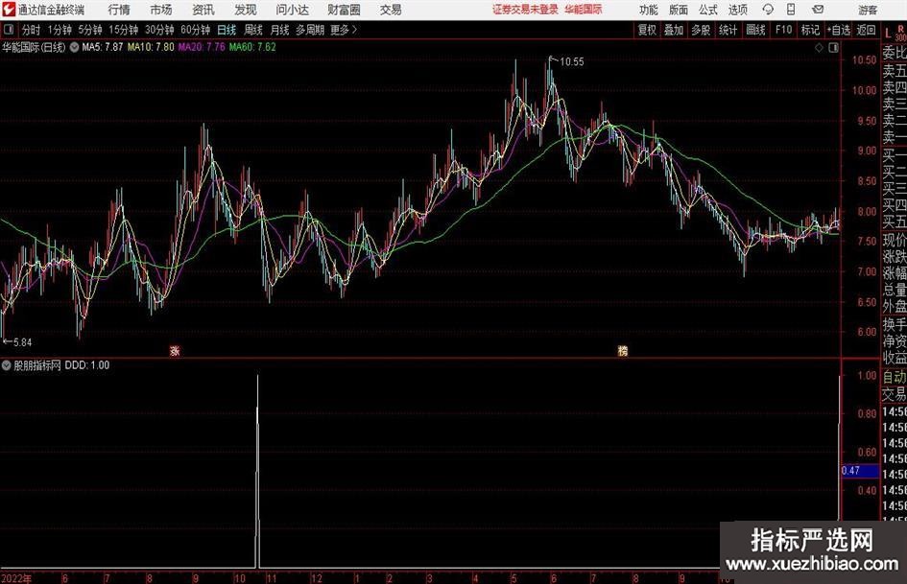Click the 榜 event marker on chart
This screenshot has width=907, height=584.
pyautogui.click(x=623, y=351)
